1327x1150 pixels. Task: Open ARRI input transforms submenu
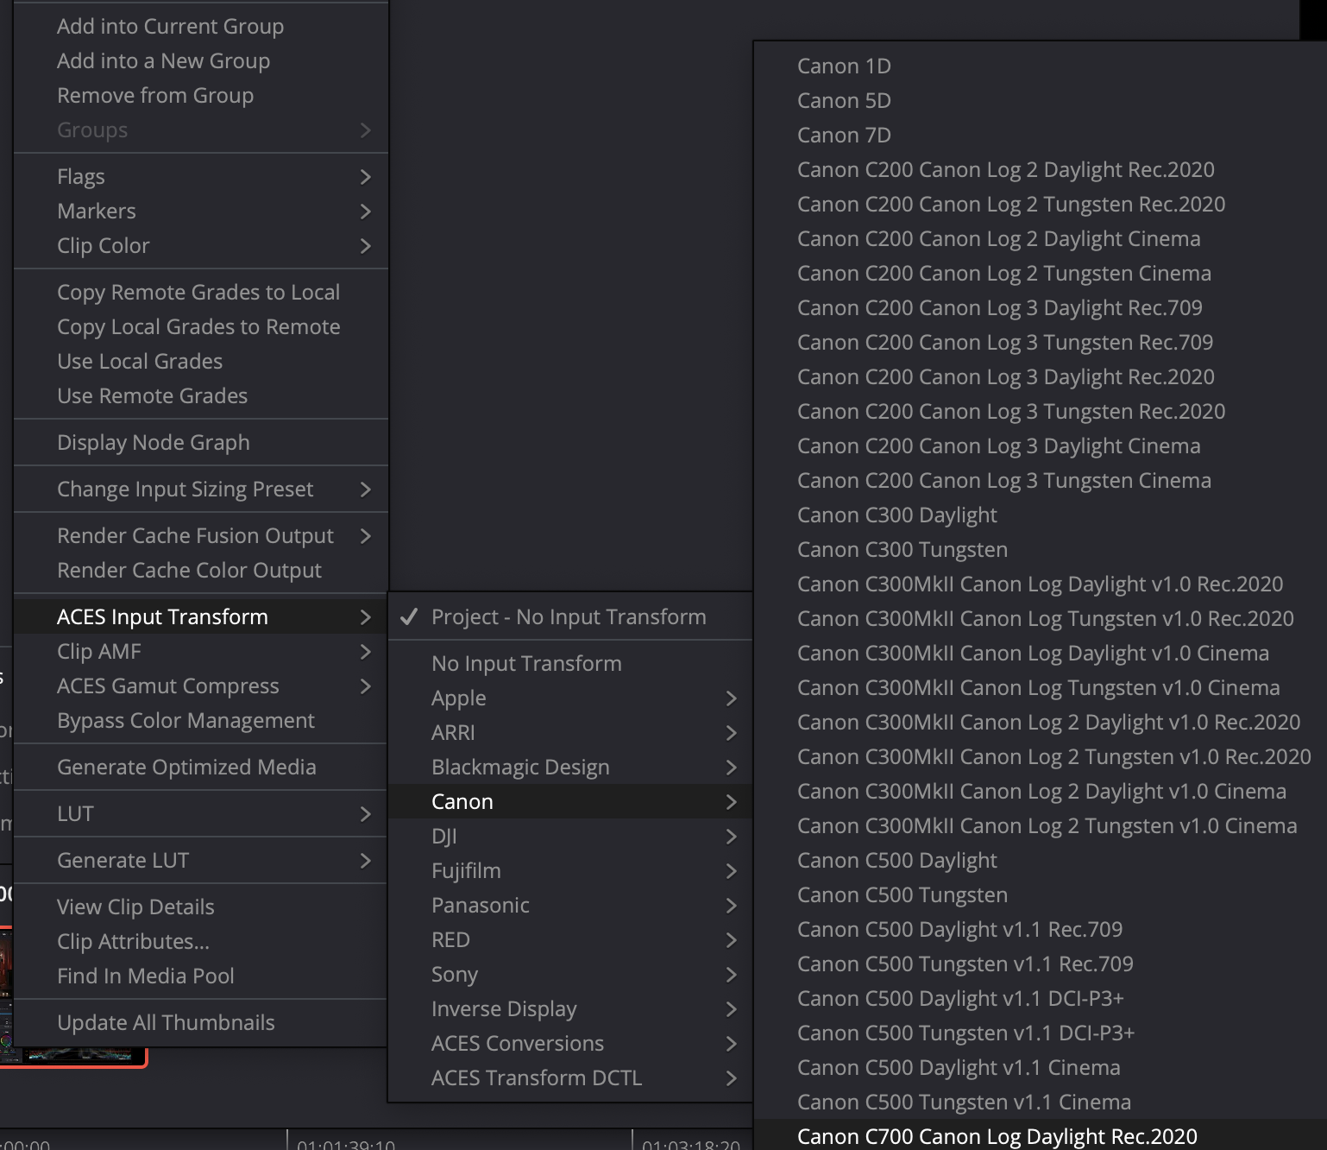coord(570,732)
